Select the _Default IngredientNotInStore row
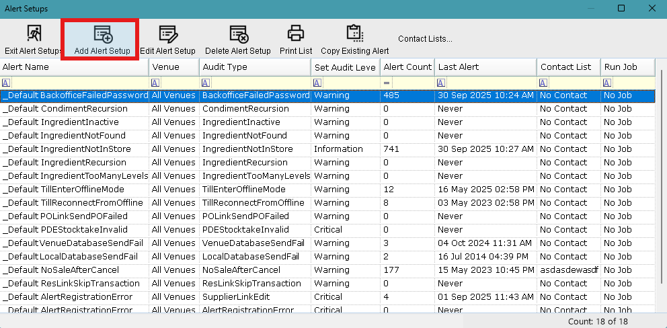667x328 pixels. (74, 149)
